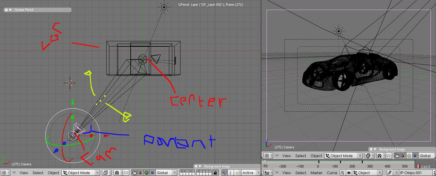Image resolution: width=436 pixels, height=176 pixels.
Task: Open the Select menu in left 3D viewport
Action: 38,173
